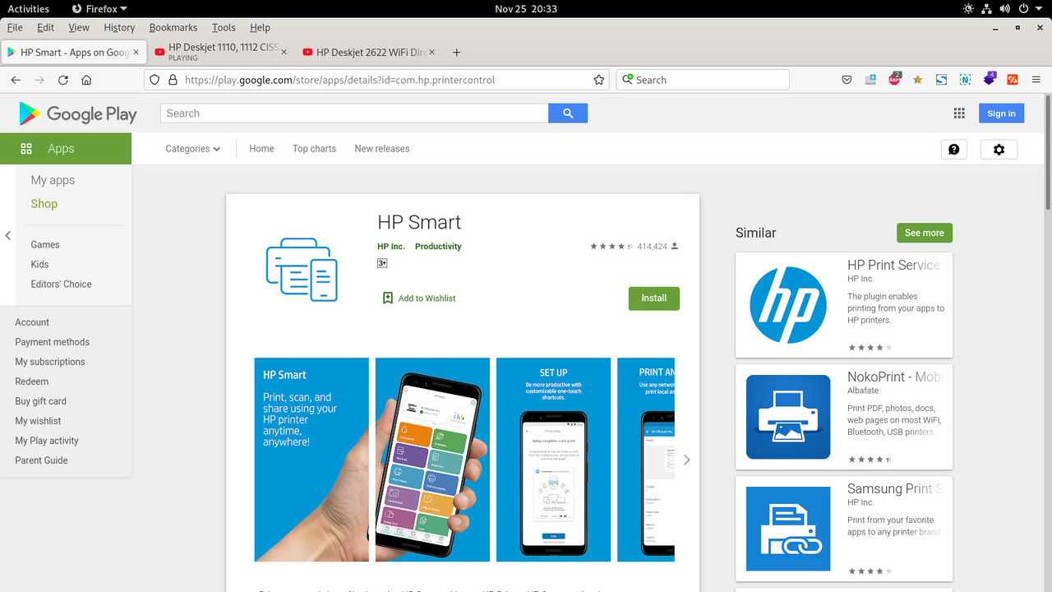The height and width of the screenshot is (592, 1052).
Task: Open the Bookmarks menu
Action: (x=173, y=27)
